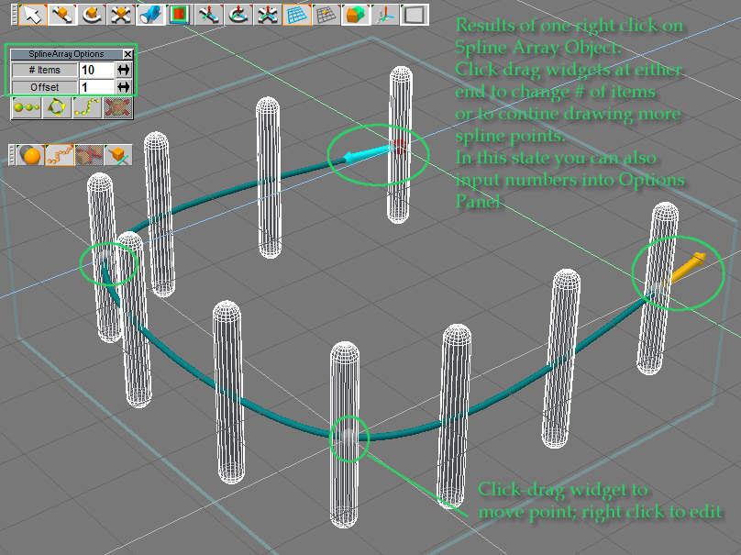This screenshot has height=555, width=741.
Task: Click the linear array icon with yellow spheres
Action: coord(26,108)
